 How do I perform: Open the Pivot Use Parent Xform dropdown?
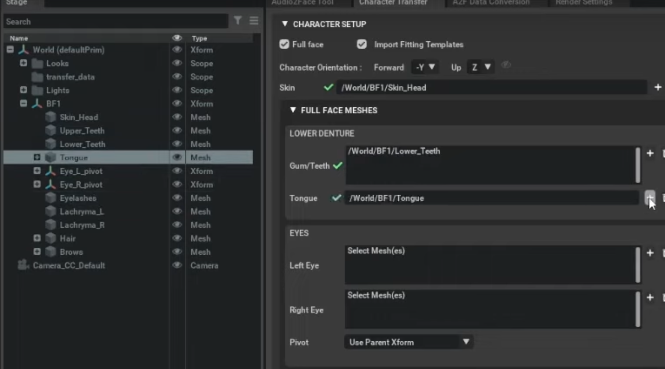[409, 342]
